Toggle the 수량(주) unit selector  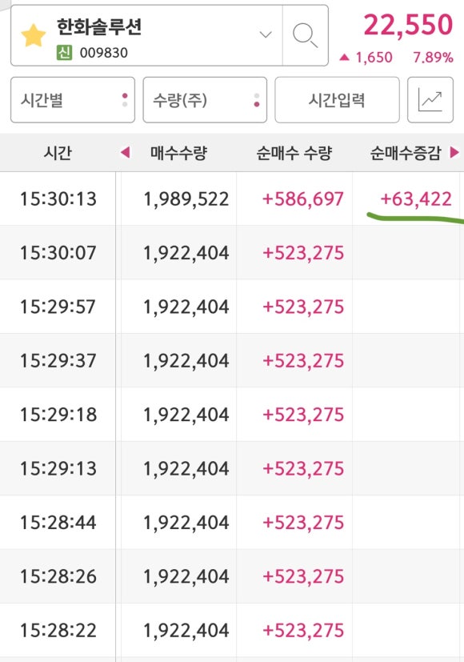pyautogui.click(x=205, y=100)
